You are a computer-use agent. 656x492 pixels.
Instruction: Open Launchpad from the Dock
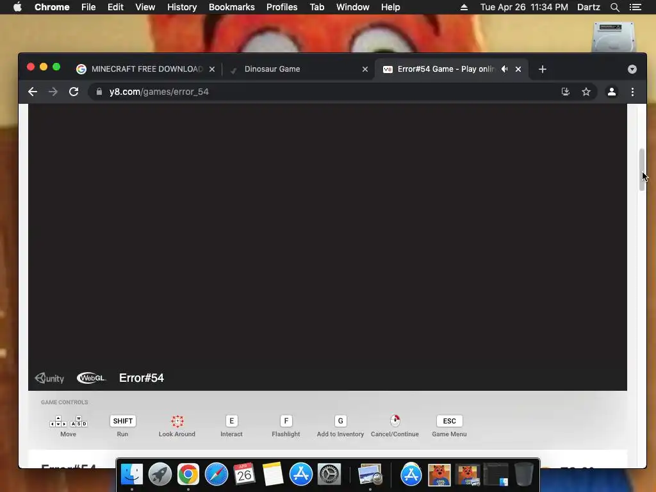tap(160, 475)
